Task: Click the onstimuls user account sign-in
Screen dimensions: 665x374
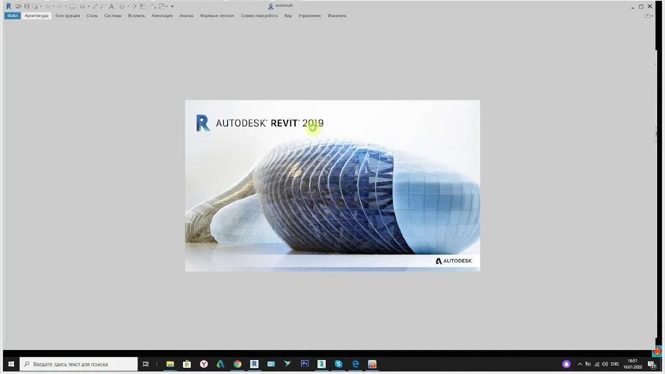Action: pyautogui.click(x=281, y=6)
